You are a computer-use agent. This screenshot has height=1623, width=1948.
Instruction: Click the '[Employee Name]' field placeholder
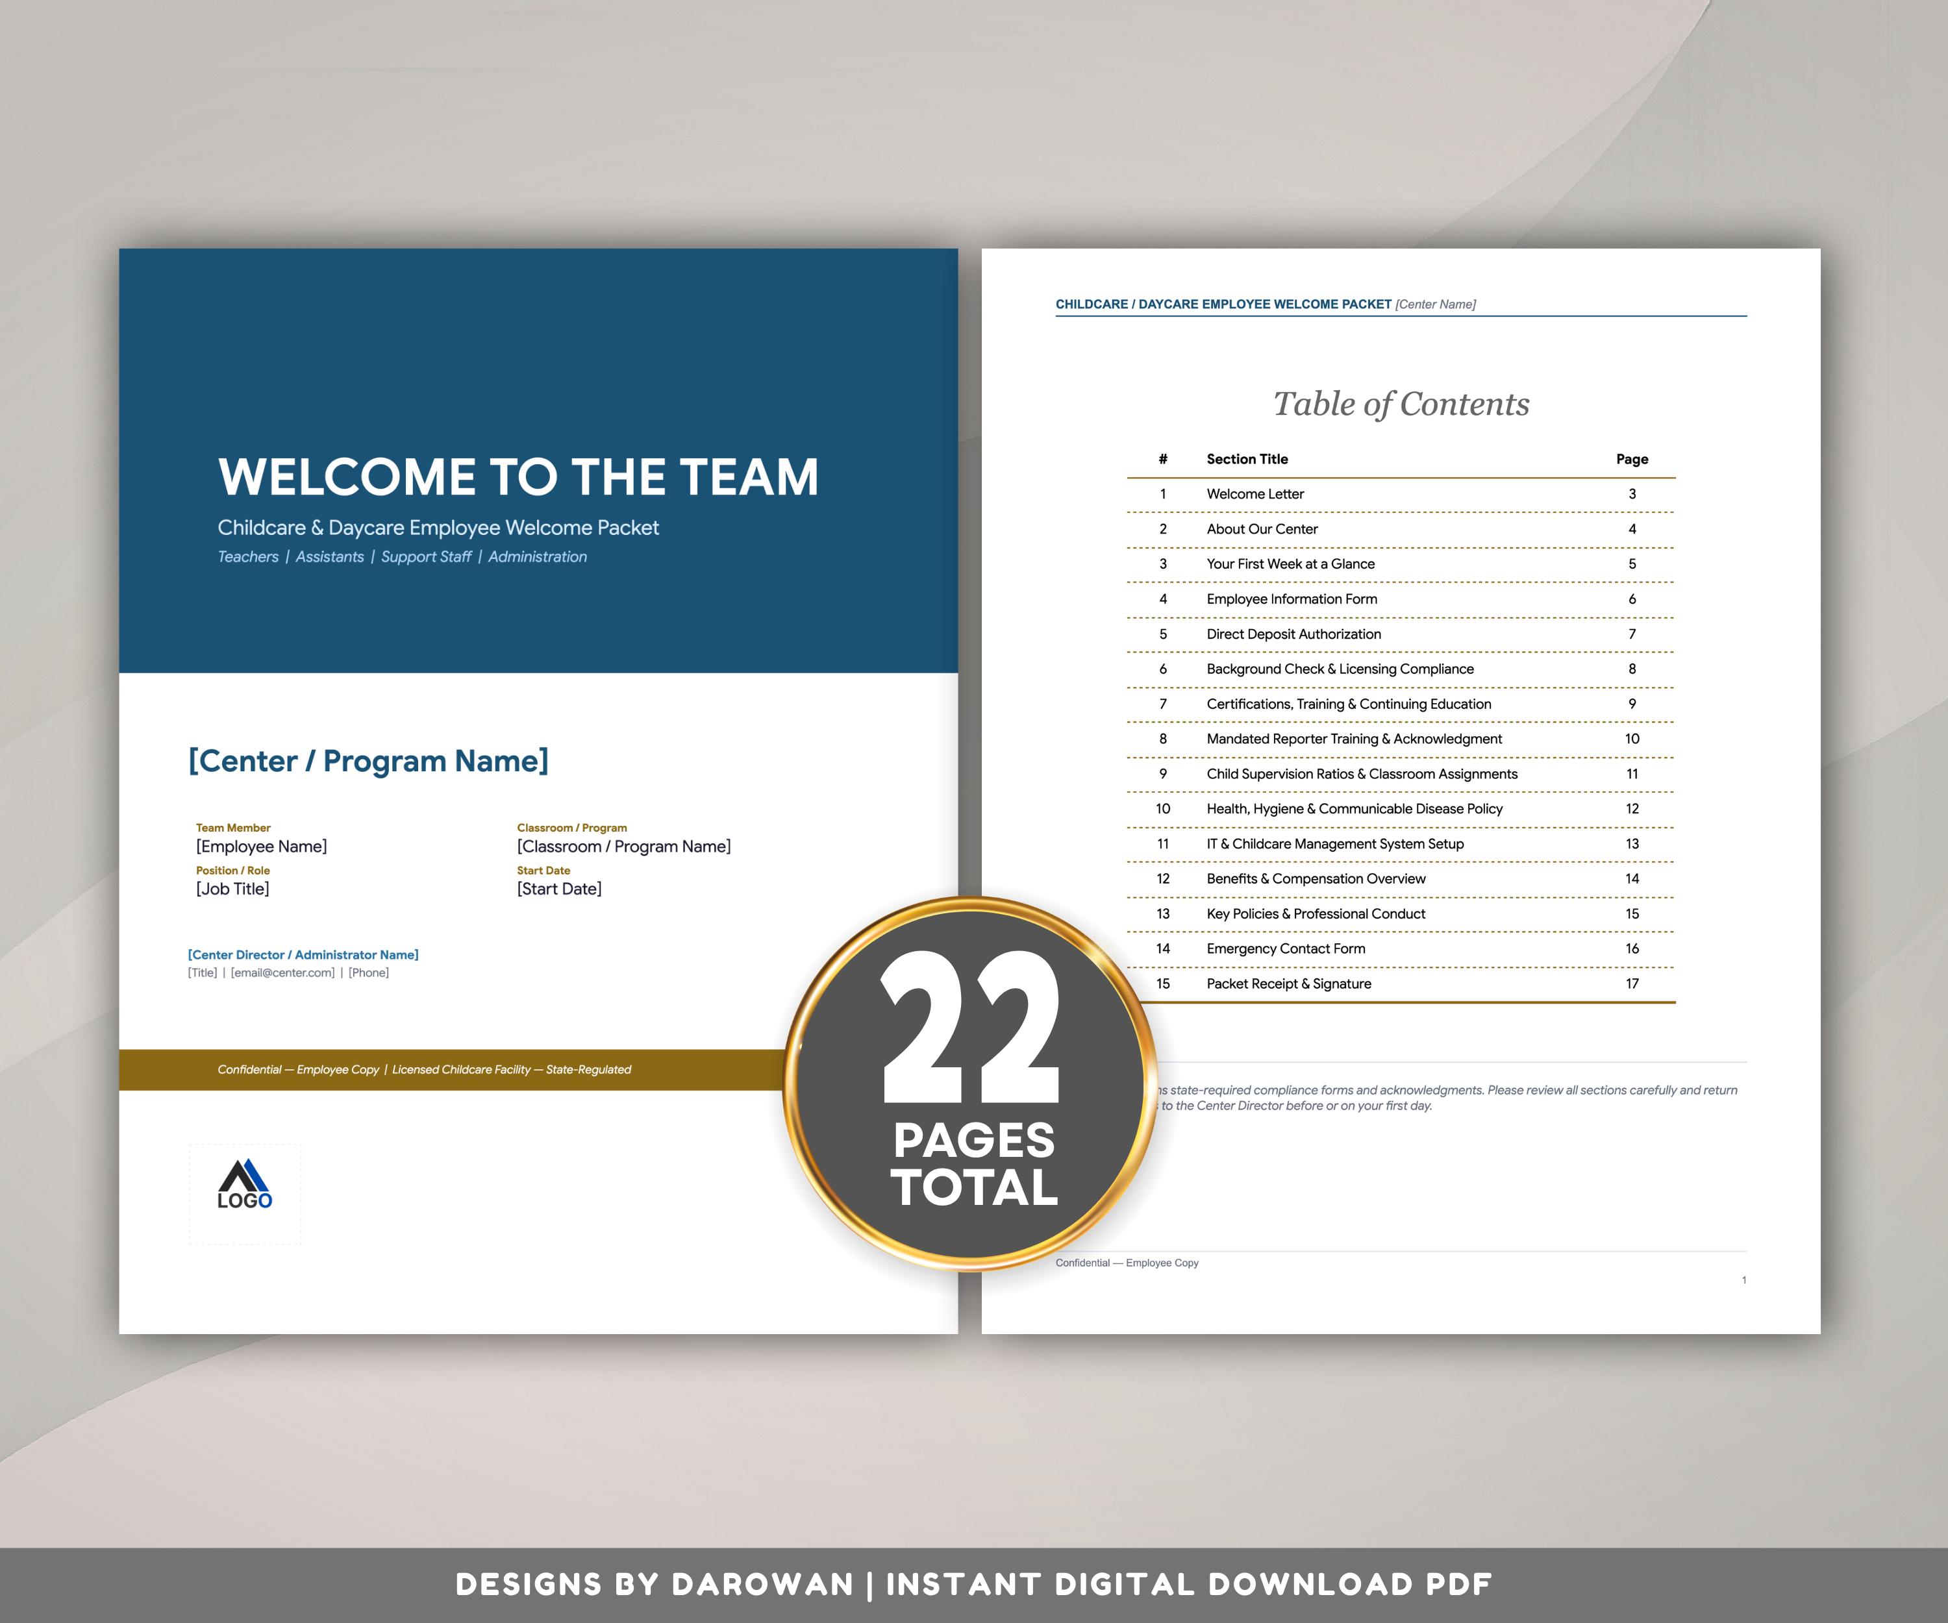[262, 846]
